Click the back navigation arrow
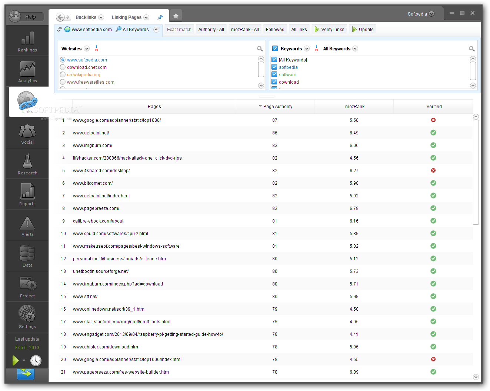 (x=60, y=17)
